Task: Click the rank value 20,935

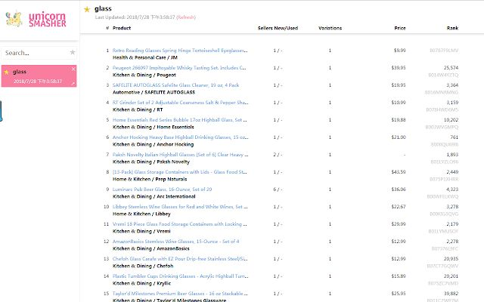Action: click(451, 258)
